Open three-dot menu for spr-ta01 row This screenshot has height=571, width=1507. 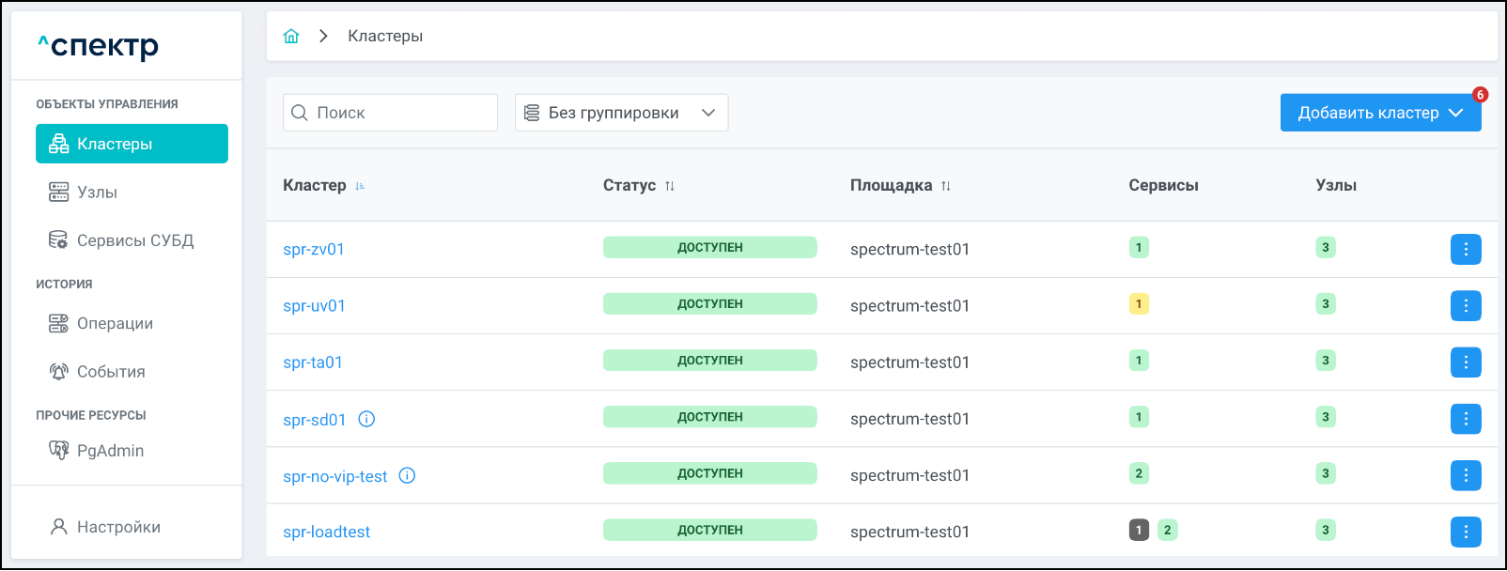coord(1465,362)
